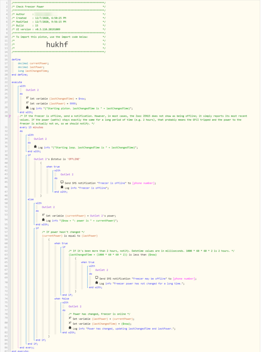Click the long lastChangedTime declaration
Screen dimensions: 262x352
click(33, 71)
